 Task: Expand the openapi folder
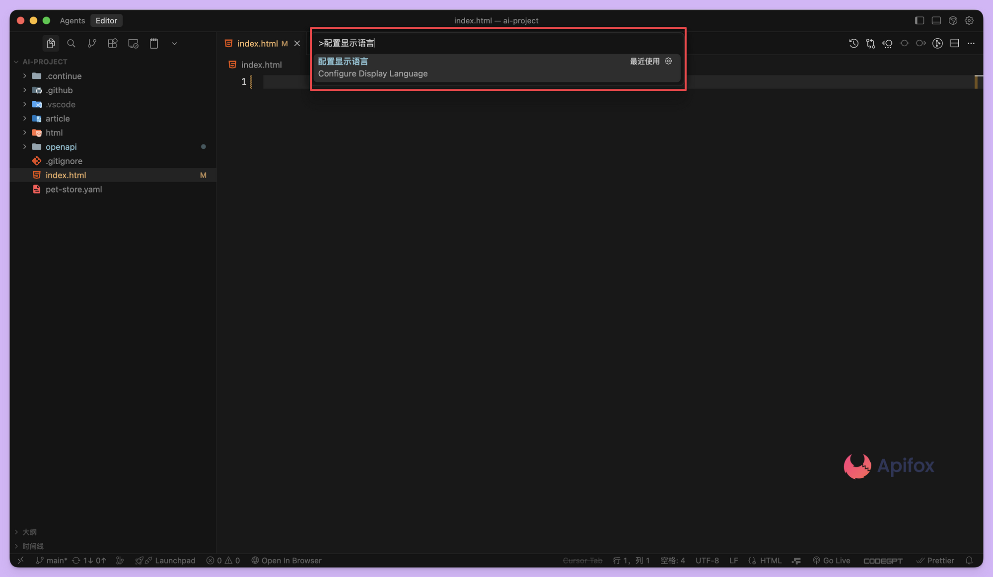coord(61,147)
